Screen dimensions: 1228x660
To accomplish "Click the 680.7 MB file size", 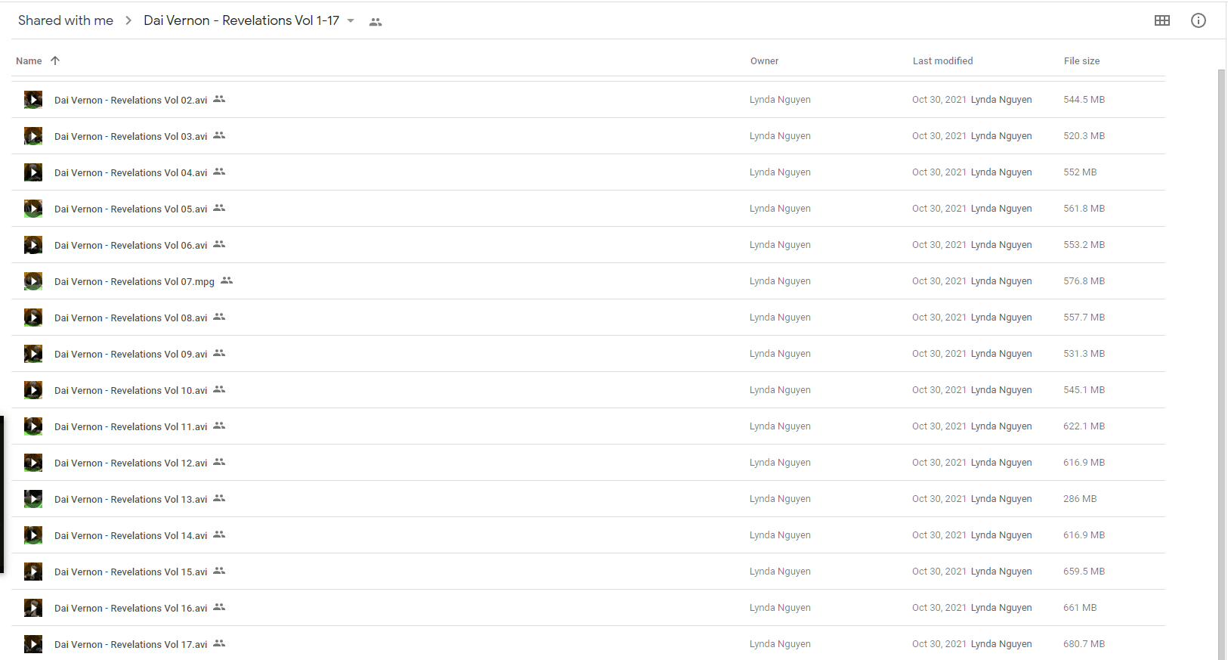I will 1084,644.
